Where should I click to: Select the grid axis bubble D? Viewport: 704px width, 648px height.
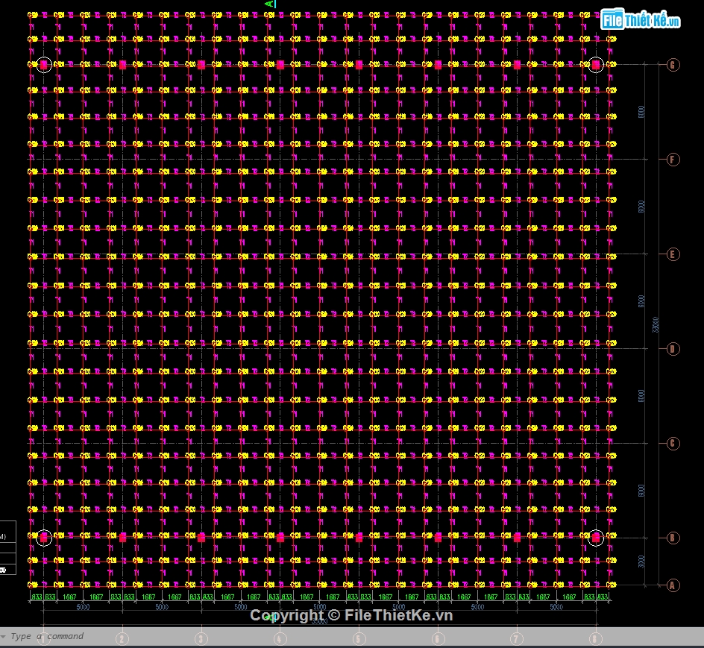pyautogui.click(x=673, y=349)
